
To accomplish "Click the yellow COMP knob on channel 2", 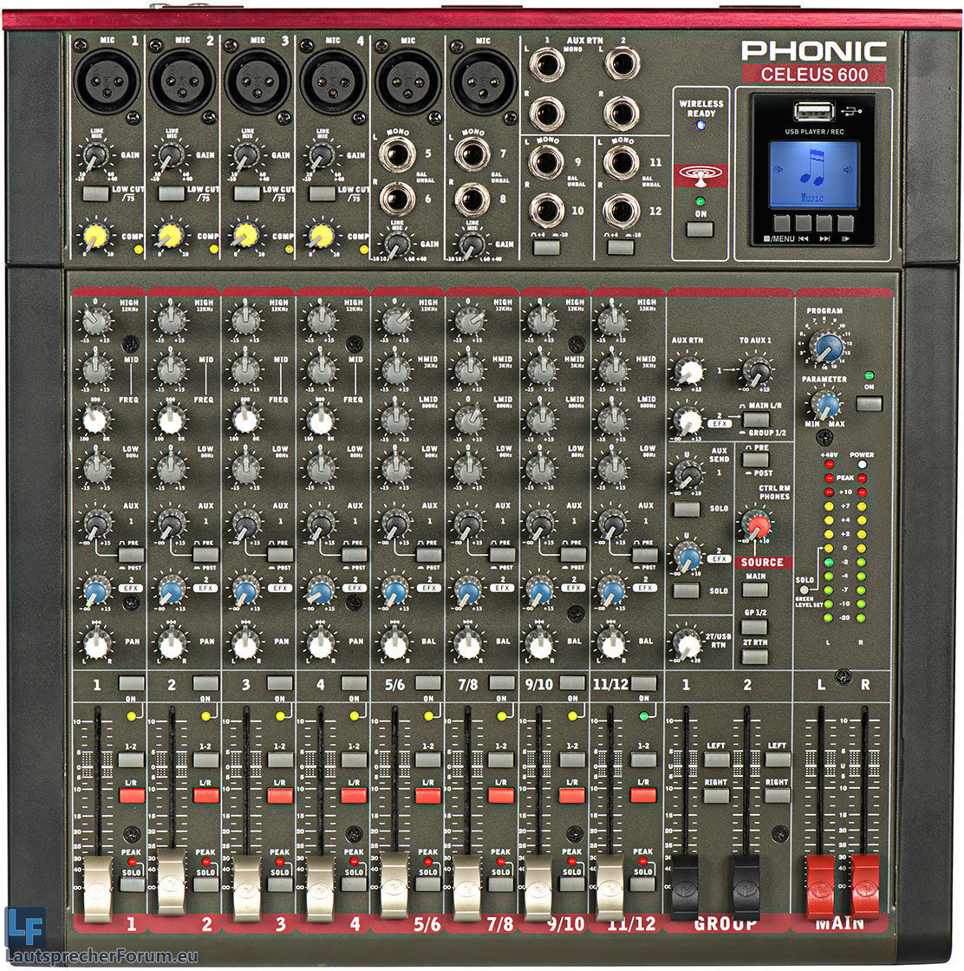I will pyautogui.click(x=171, y=236).
